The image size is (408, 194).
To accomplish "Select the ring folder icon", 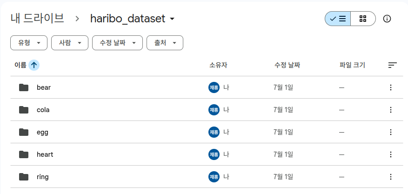I will (24, 177).
